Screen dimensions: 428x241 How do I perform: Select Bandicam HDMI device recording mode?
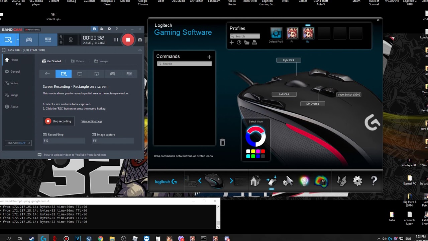[48, 40]
